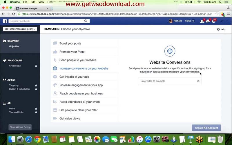Select Get installs of your app
The height and width of the screenshot is (145, 232).
pos(85,77)
